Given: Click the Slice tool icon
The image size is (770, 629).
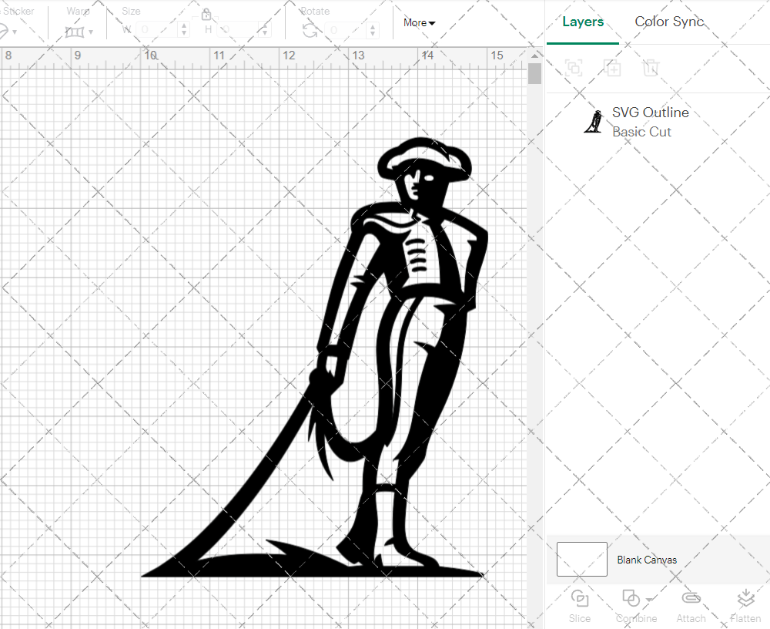Looking at the screenshot, I should coord(580,598).
